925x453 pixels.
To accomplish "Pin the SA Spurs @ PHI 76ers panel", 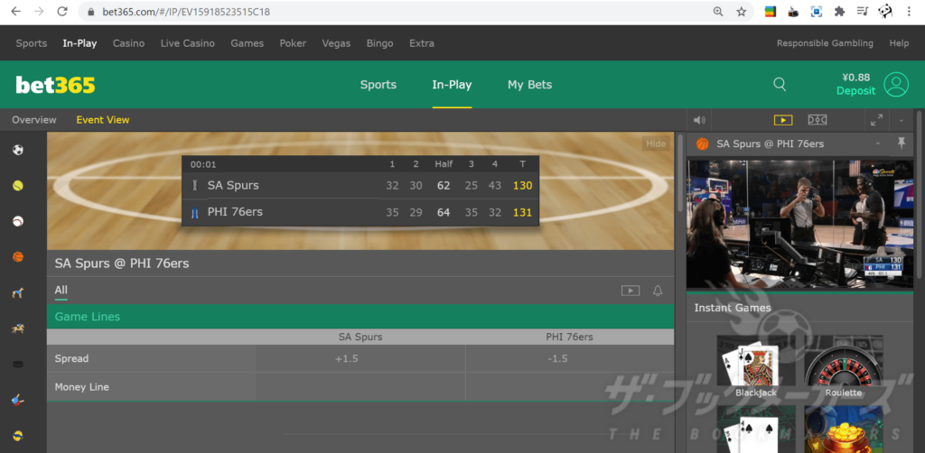I will tap(901, 143).
